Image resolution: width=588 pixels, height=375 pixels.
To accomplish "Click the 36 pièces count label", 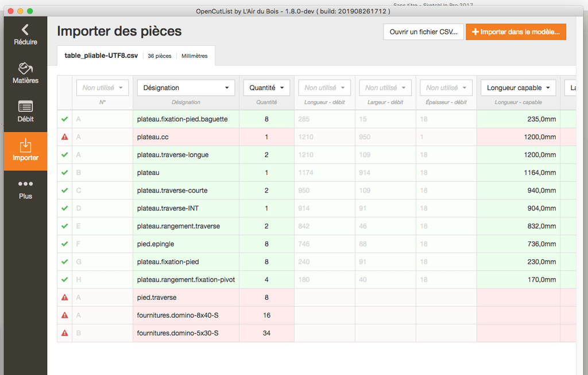I will click(x=160, y=56).
